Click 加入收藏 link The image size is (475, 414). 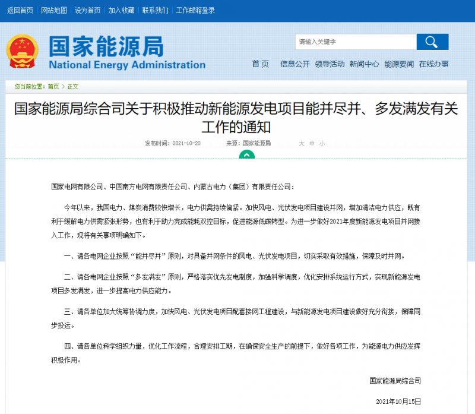pos(122,11)
